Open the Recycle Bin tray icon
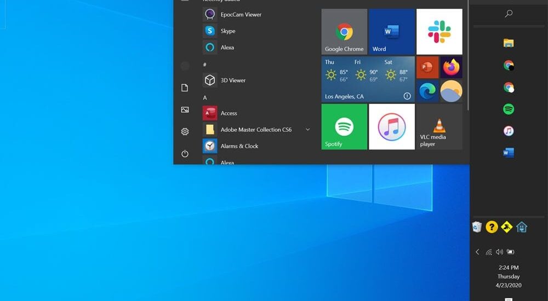The height and width of the screenshot is (301, 548). click(x=477, y=227)
